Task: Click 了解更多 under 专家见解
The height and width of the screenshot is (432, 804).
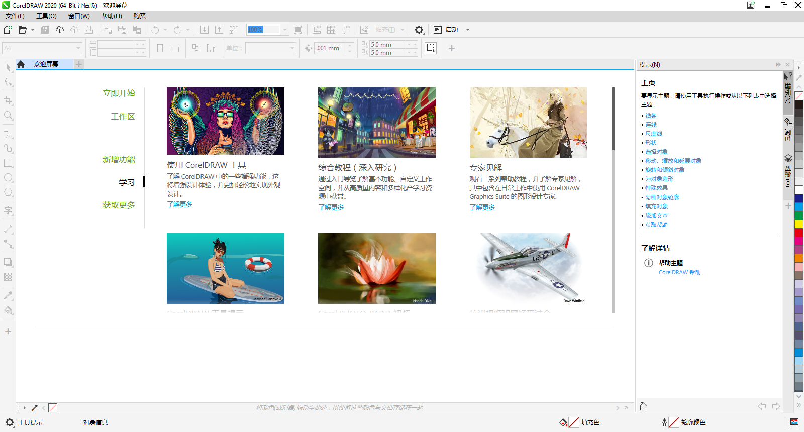Action: tap(482, 207)
